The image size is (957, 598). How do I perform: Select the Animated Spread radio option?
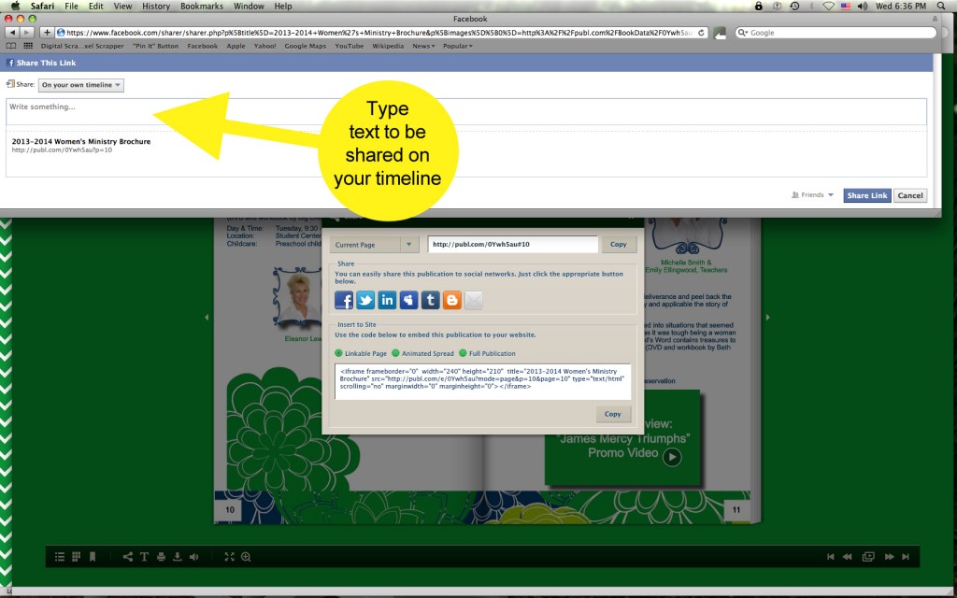[395, 353]
